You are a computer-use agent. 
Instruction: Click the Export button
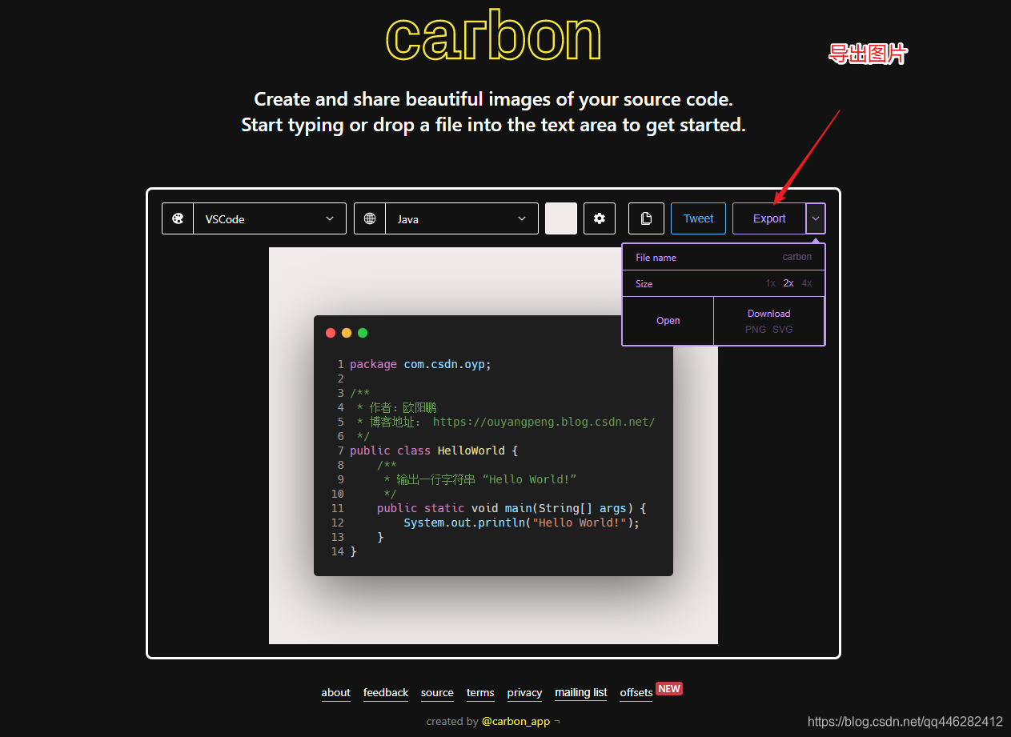(x=769, y=218)
